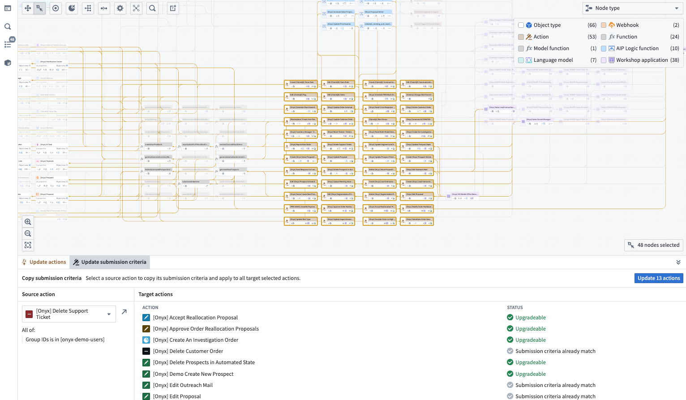Click the rename/text tool icon
686x400 pixels.
pyautogui.click(x=172, y=8)
